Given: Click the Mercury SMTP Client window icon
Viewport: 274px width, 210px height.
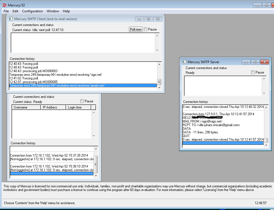Looking at the screenshot, I should pos(11,19).
